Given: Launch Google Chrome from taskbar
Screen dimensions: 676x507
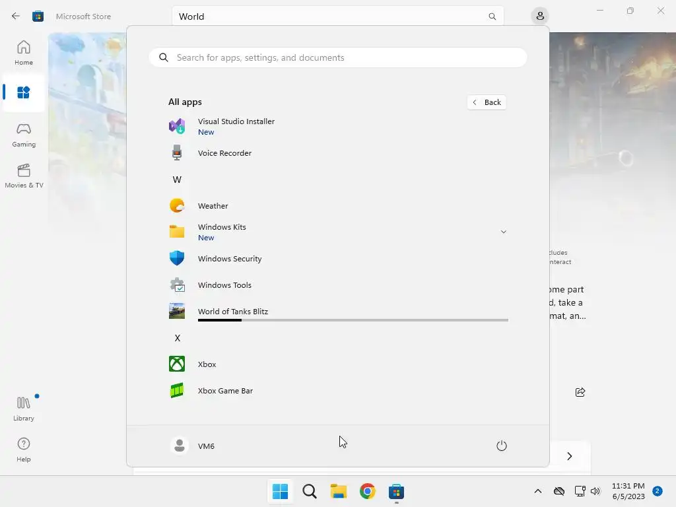Looking at the screenshot, I should [x=367, y=491].
